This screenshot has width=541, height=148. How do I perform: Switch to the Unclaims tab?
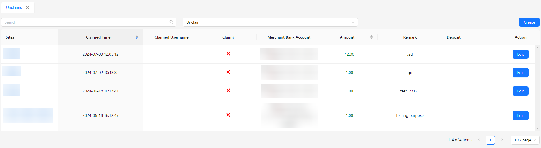point(14,7)
